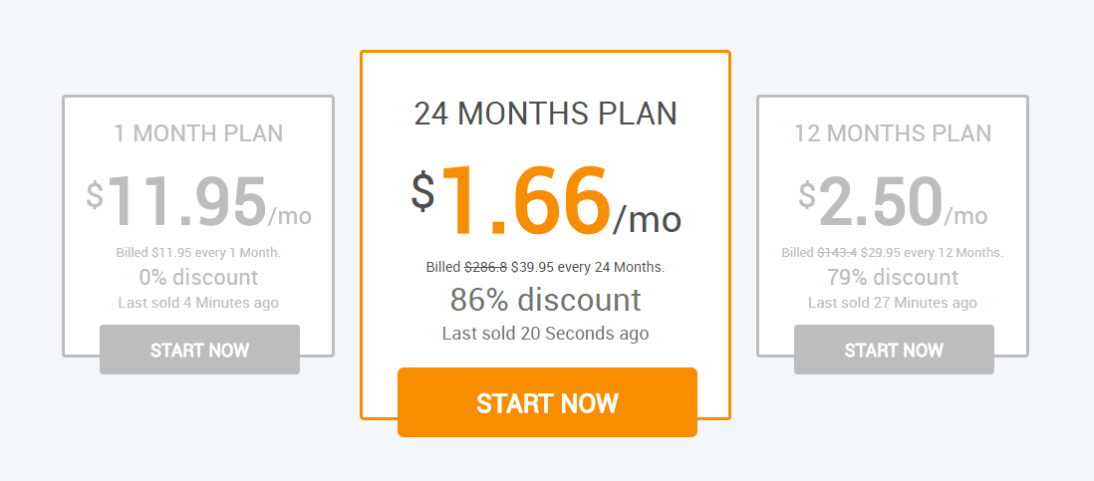
Task: Select the 24 MONTHS PLAN heading
Action: coord(546,114)
